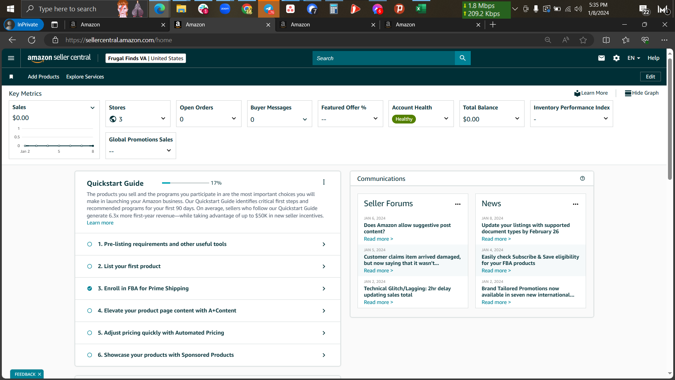Open the Quickstart Guide Learn more link

click(x=100, y=223)
